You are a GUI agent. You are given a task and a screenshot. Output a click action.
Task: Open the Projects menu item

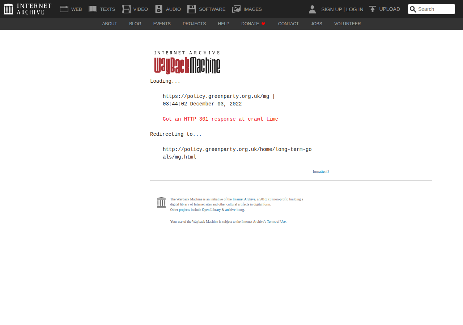[194, 24]
